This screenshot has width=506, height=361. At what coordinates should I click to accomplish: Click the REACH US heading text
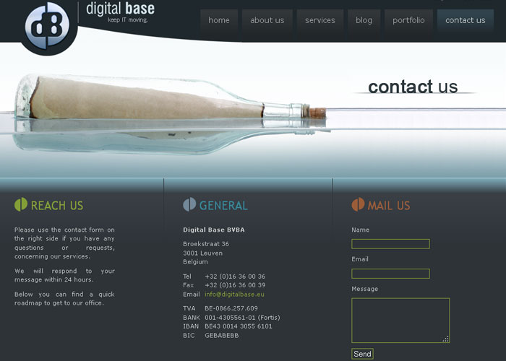(x=57, y=205)
